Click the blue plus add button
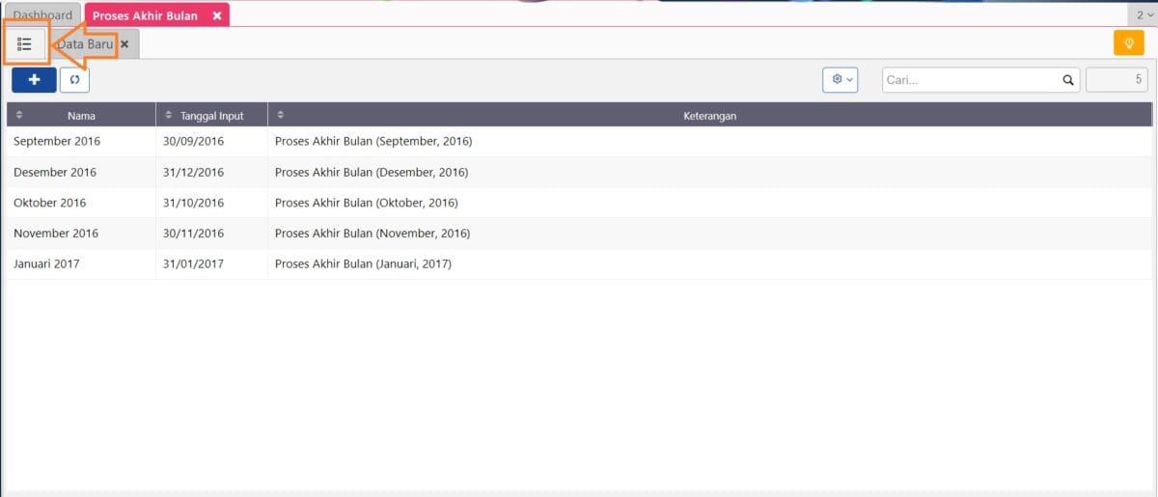This screenshot has width=1158, height=497. 34,80
